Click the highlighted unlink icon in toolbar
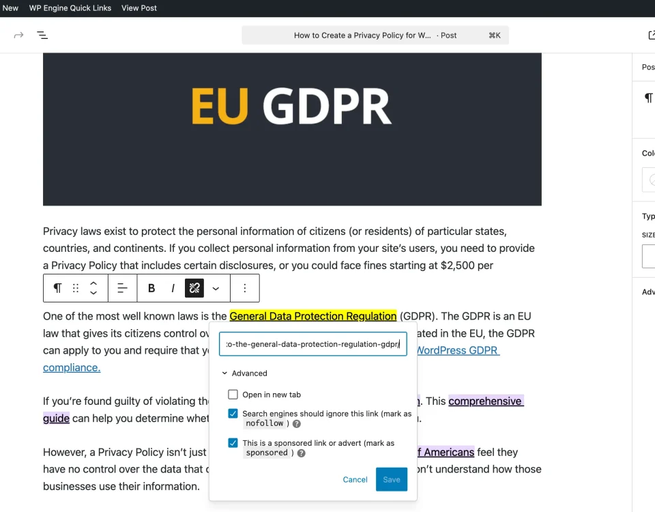 tap(194, 288)
